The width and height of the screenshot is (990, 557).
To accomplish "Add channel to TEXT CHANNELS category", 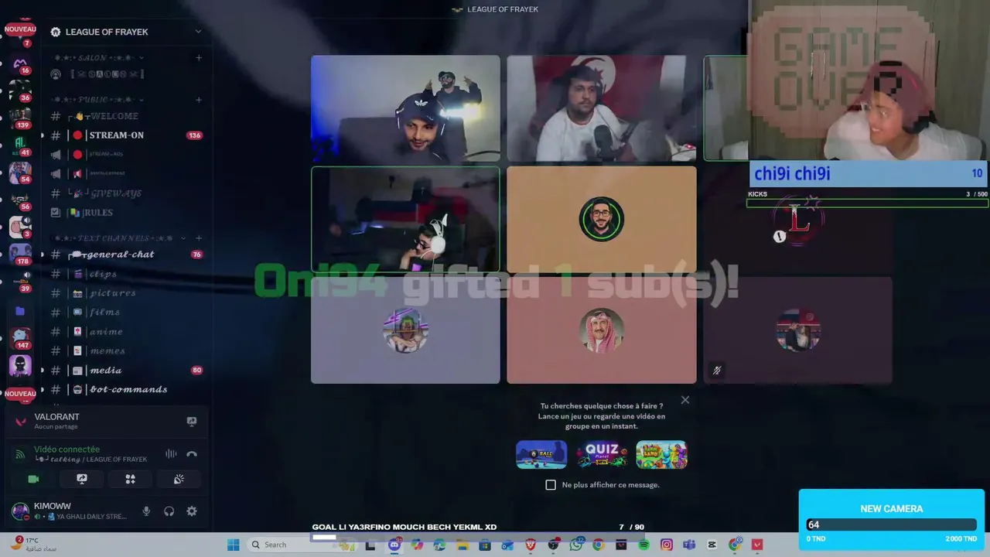I will (199, 238).
